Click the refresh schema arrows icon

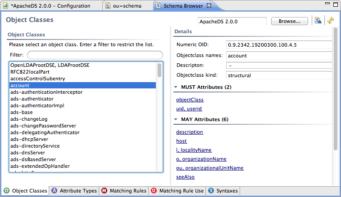(331, 21)
